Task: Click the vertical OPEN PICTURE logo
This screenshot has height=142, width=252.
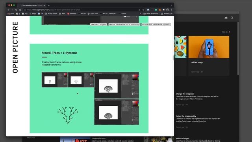Action: tap(15, 47)
